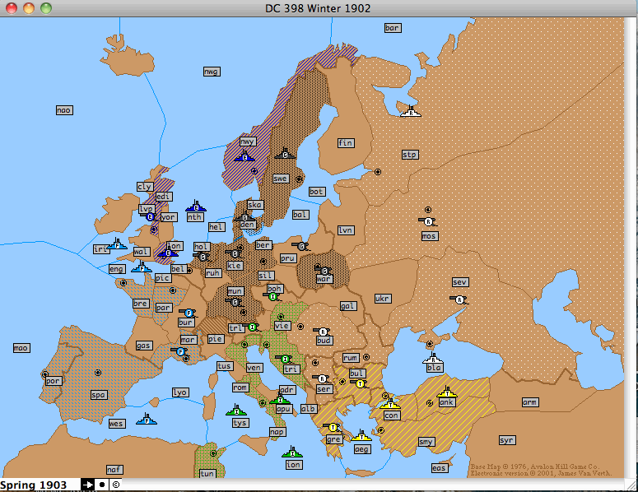Select the Turkish fleet in Constantinople
The image size is (638, 492).
(390, 403)
